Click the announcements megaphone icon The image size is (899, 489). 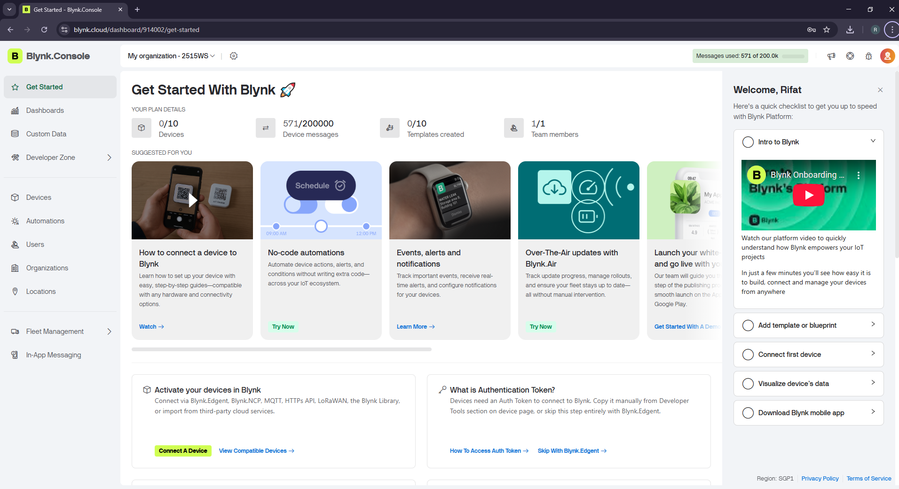coord(831,56)
